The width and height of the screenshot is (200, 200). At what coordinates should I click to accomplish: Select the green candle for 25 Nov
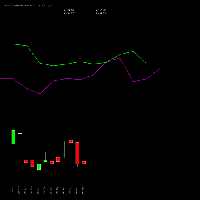(x=39, y=167)
